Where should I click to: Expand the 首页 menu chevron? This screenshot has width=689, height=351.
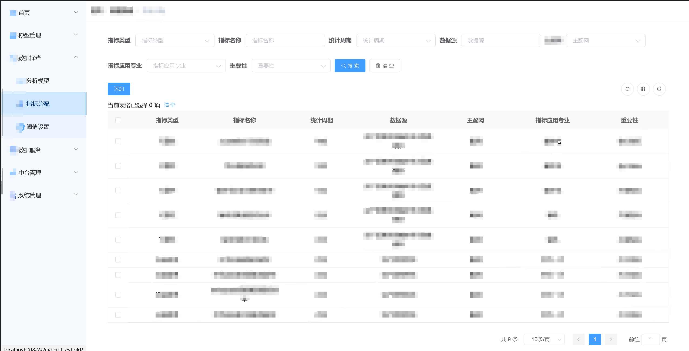tap(76, 12)
